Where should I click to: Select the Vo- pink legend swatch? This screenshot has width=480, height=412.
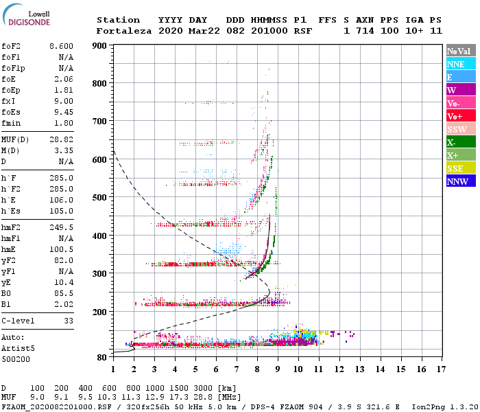461,103
